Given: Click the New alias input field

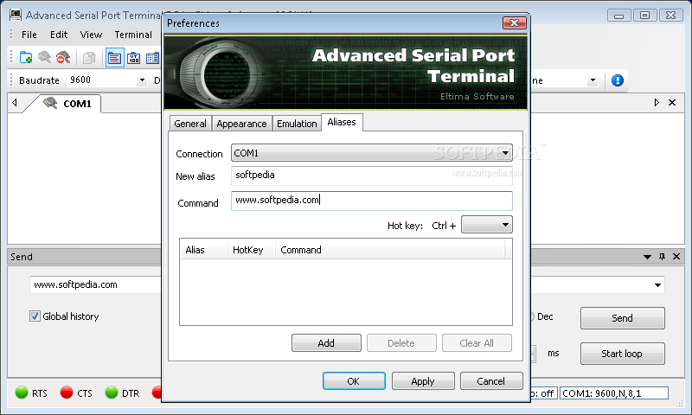Looking at the screenshot, I should pos(372,176).
